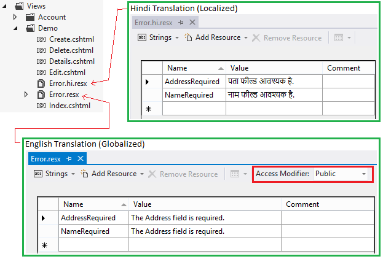Click the English value cell in AddressRequired row
Screen dimensions: 383x259
pos(205,218)
